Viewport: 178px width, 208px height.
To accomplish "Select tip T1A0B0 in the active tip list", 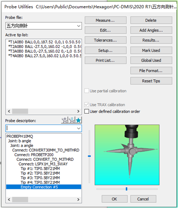I will (44, 42).
